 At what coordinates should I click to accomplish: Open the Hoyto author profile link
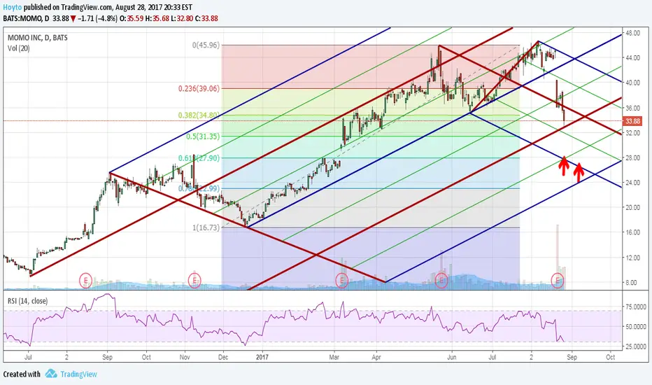[13, 8]
